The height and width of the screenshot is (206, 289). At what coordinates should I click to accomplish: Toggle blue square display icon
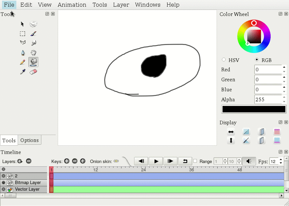point(277,141)
